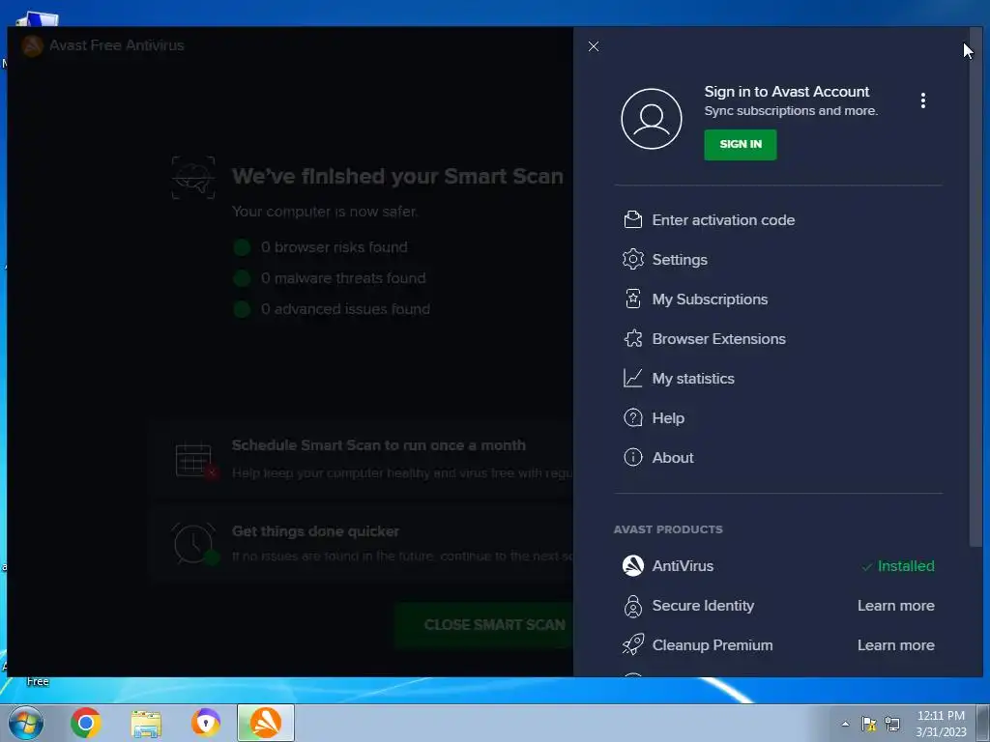This screenshot has height=742, width=990.
Task: Click the Settings gear icon
Action: [632, 259]
